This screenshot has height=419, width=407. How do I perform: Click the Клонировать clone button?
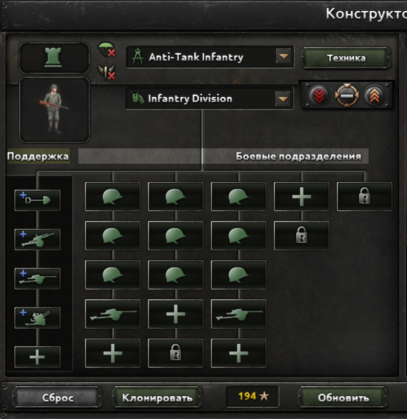tap(157, 398)
